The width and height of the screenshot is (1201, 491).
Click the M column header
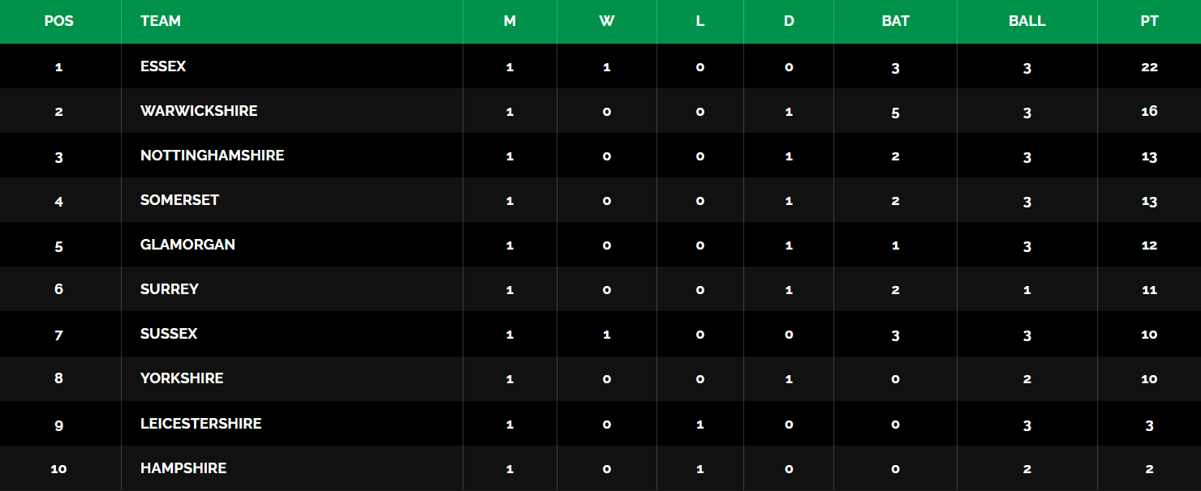510,21
